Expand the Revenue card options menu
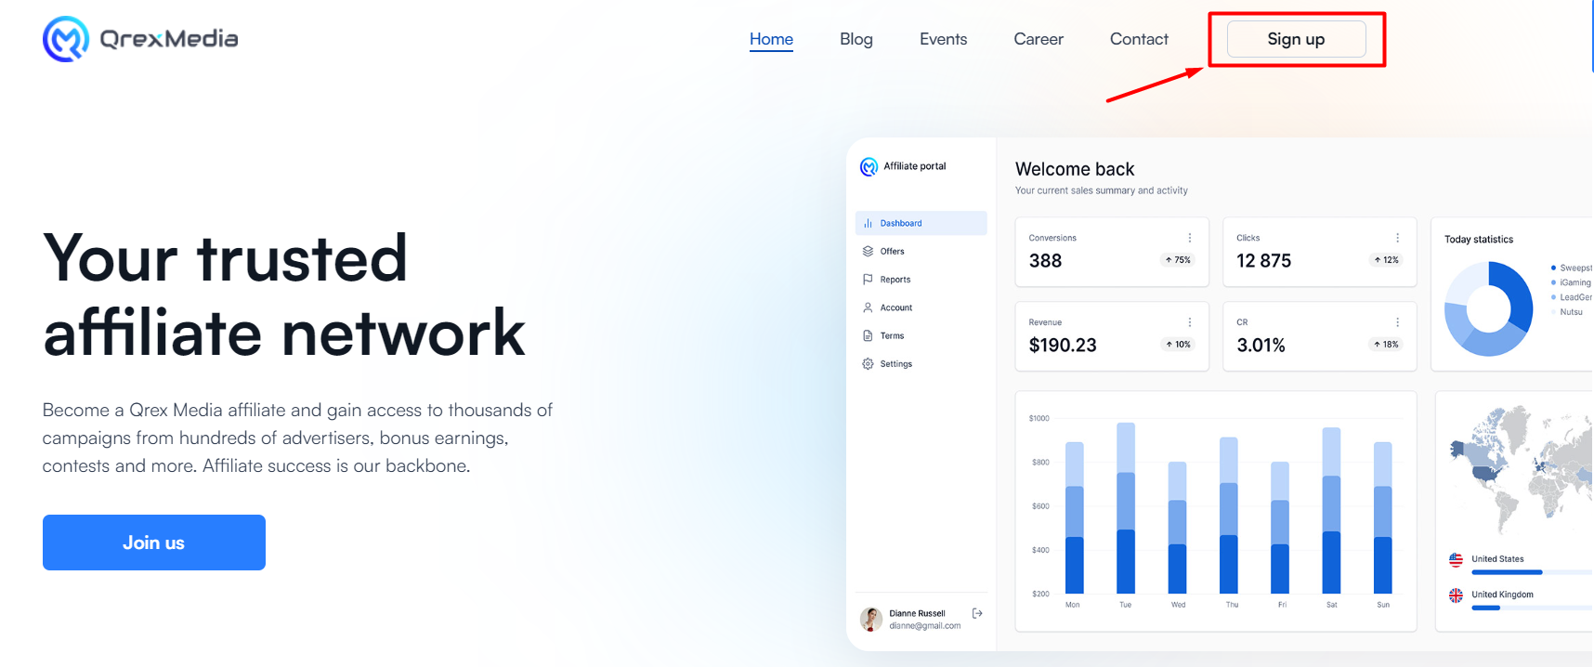The width and height of the screenshot is (1594, 667). pos(1190,322)
